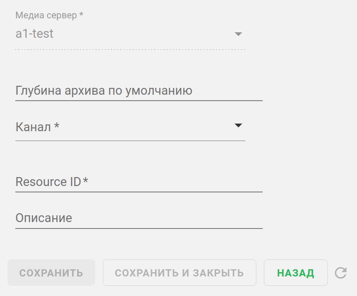The width and height of the screenshot is (357, 296).
Task: Go back using the Назад button
Action: point(296,273)
